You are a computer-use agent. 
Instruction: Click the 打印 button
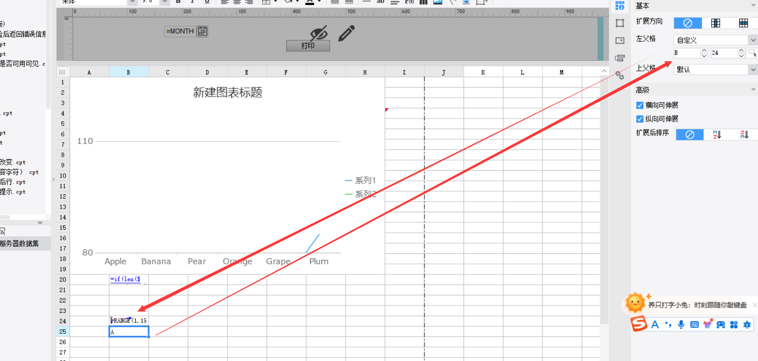tap(308, 46)
